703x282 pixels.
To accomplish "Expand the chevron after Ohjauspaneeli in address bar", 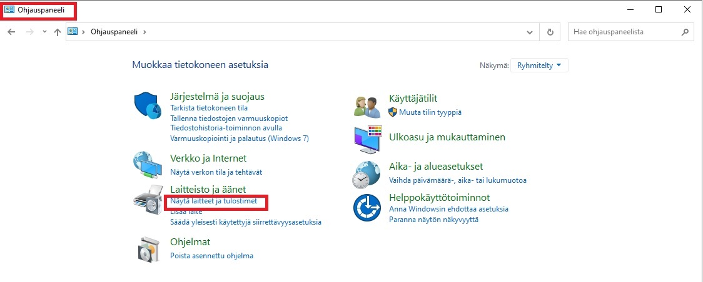I will tap(144, 32).
